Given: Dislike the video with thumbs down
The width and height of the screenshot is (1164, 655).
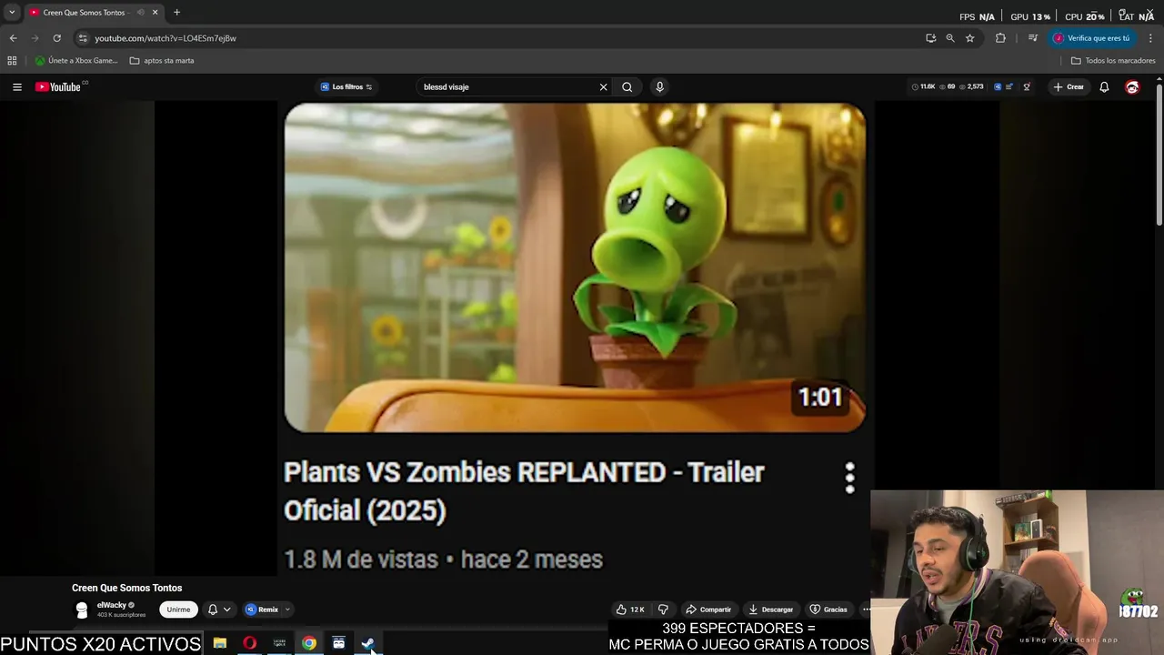Looking at the screenshot, I should (x=663, y=610).
